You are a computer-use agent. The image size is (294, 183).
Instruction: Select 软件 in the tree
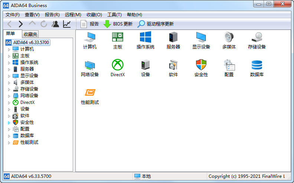pos(21,116)
